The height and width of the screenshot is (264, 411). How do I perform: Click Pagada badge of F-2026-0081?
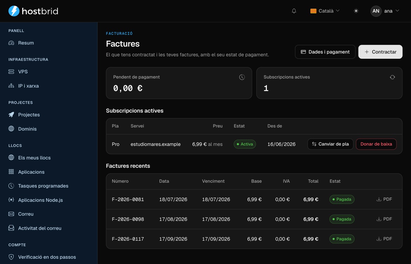342,199
